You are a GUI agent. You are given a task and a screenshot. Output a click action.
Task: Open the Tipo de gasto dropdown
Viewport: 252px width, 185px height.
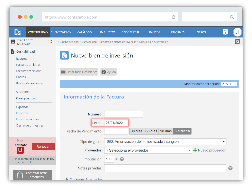click(165, 142)
